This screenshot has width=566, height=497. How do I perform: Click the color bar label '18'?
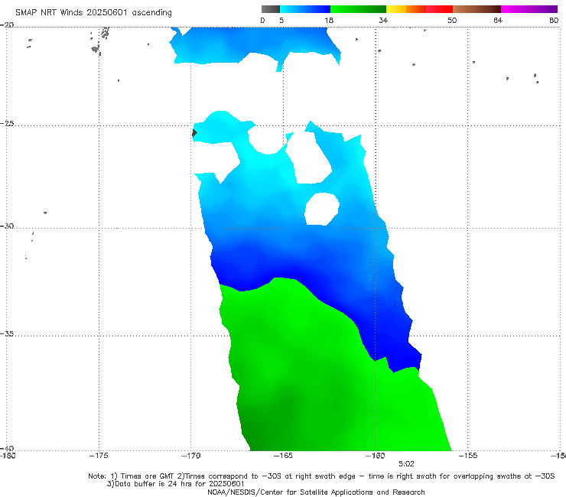pyautogui.click(x=329, y=20)
